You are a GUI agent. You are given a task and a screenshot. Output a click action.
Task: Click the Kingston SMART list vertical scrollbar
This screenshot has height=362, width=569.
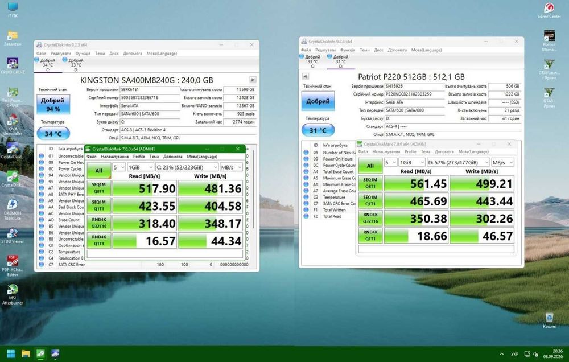point(253,189)
